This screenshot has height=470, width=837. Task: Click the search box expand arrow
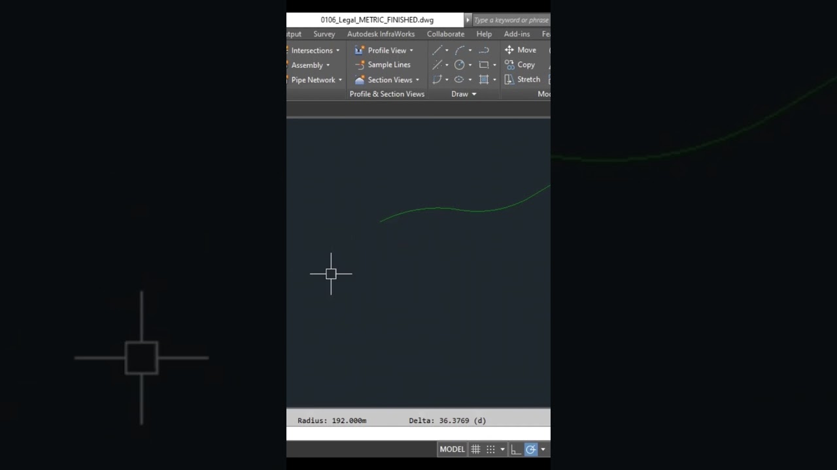tap(468, 20)
